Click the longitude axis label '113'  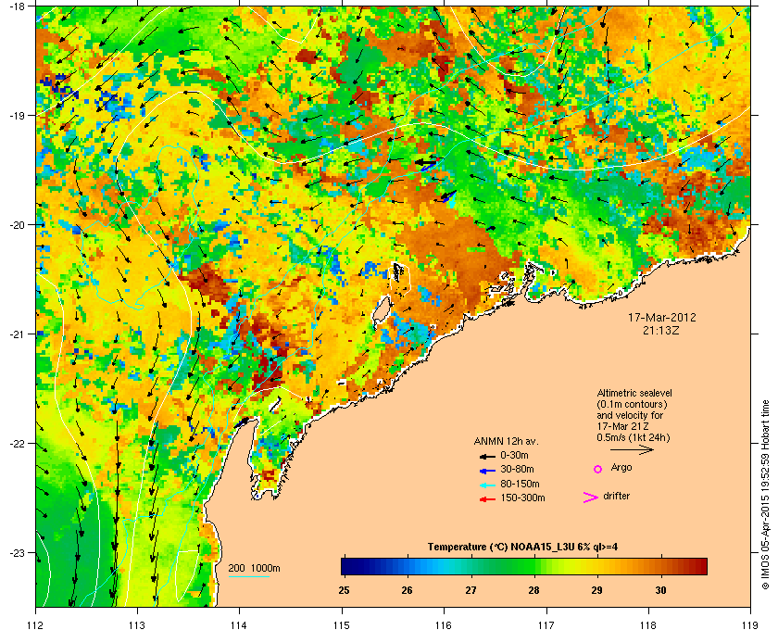click(137, 625)
